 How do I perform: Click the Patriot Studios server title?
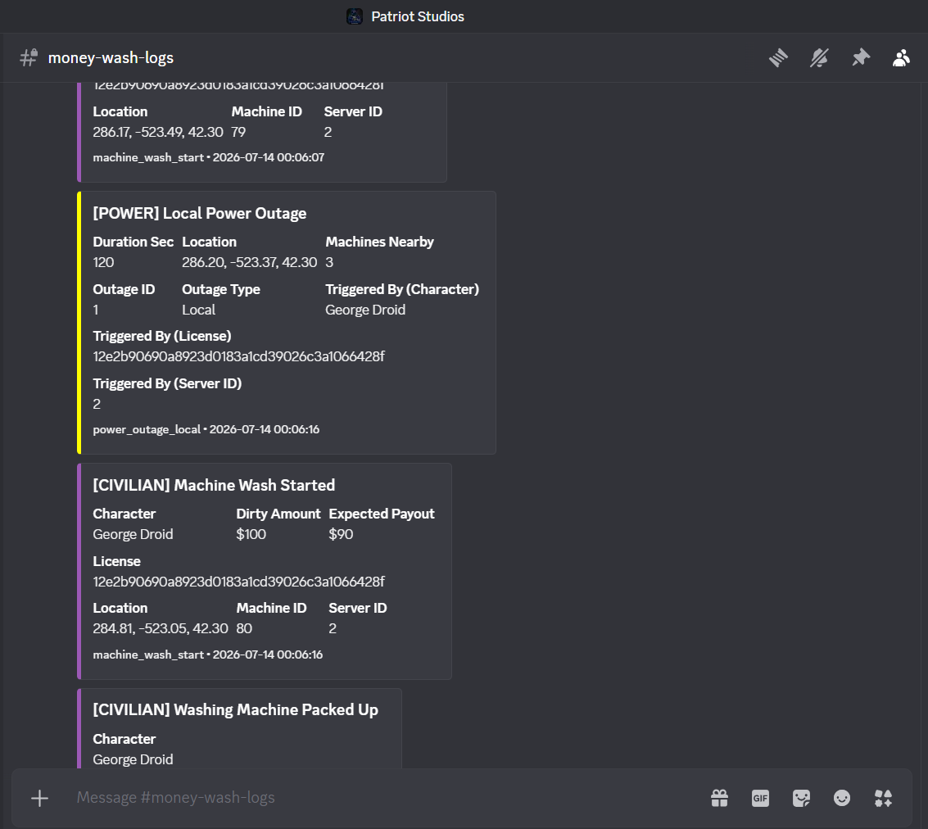click(x=418, y=16)
